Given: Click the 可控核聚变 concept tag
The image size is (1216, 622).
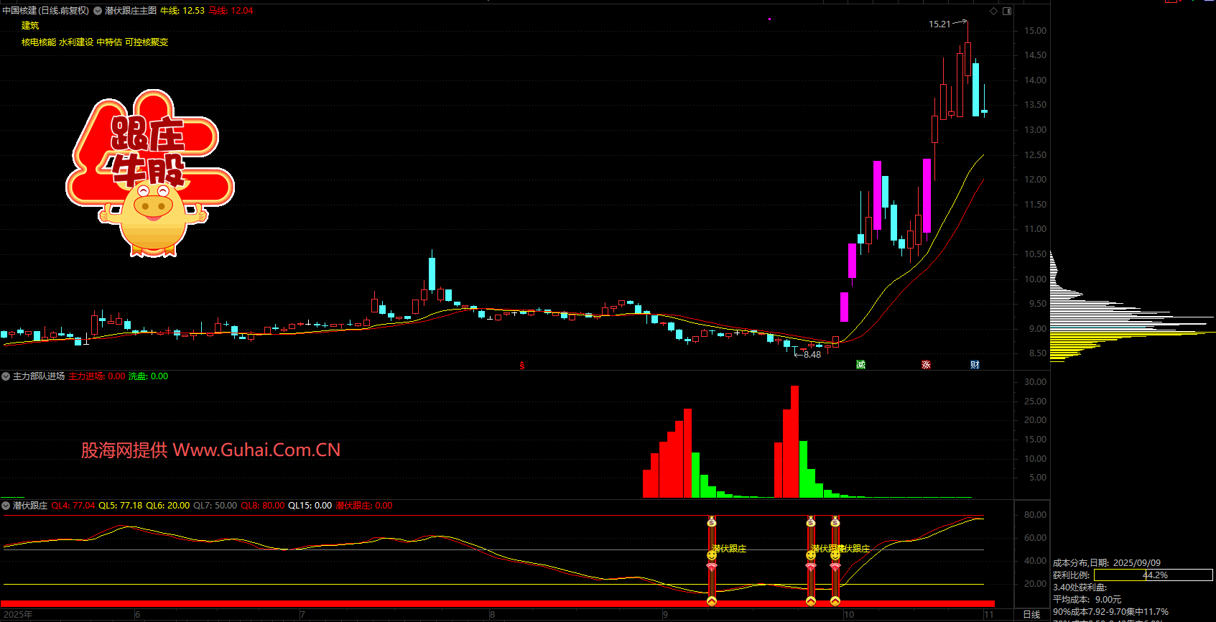Looking at the screenshot, I should [x=147, y=42].
